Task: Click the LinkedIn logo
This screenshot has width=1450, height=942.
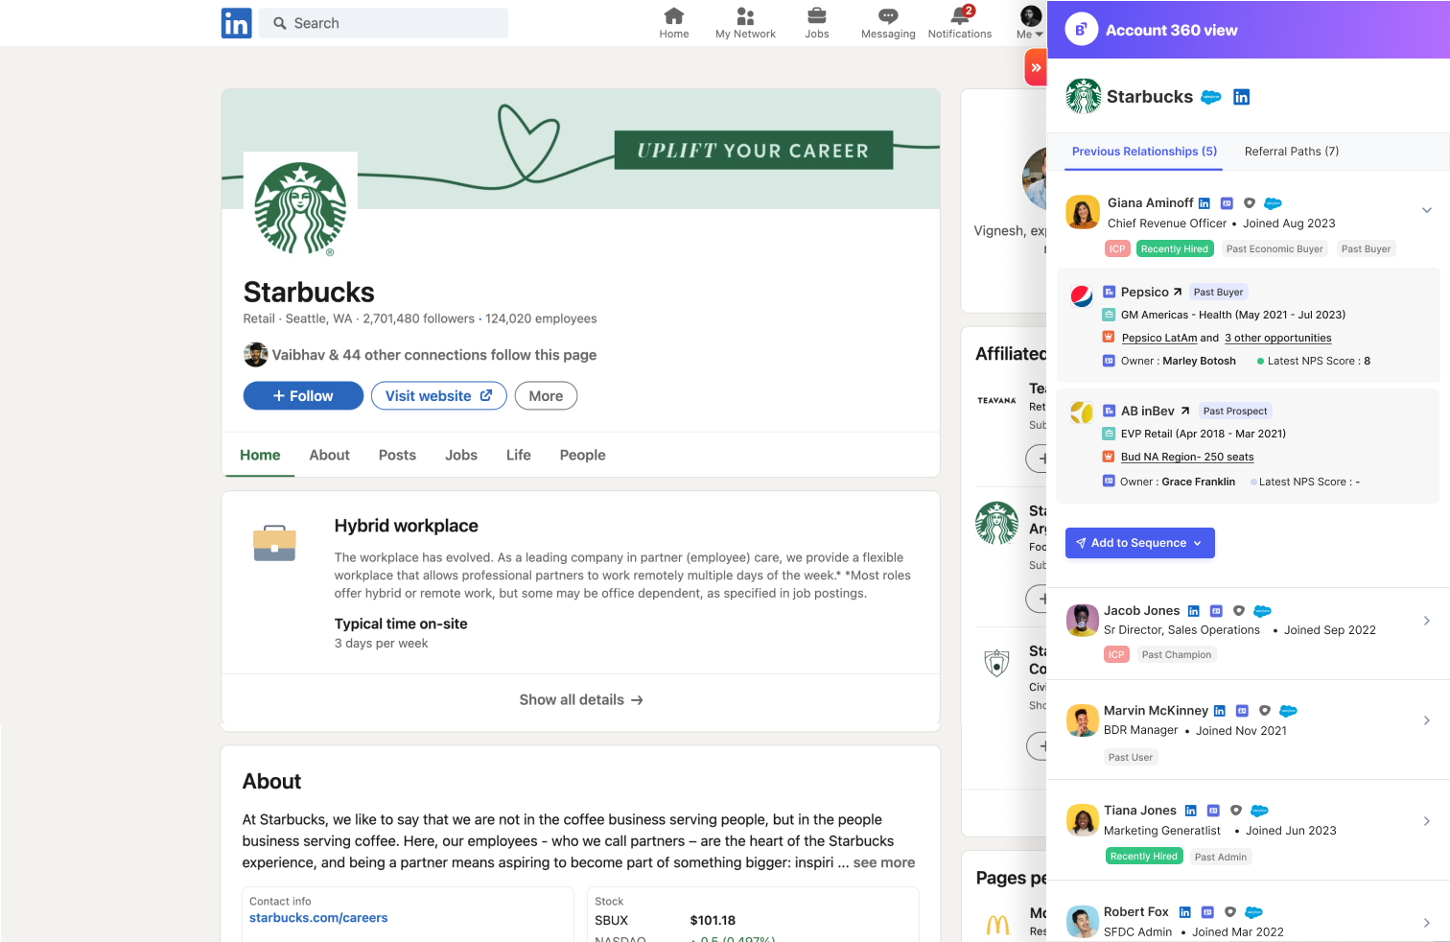Action: click(236, 23)
